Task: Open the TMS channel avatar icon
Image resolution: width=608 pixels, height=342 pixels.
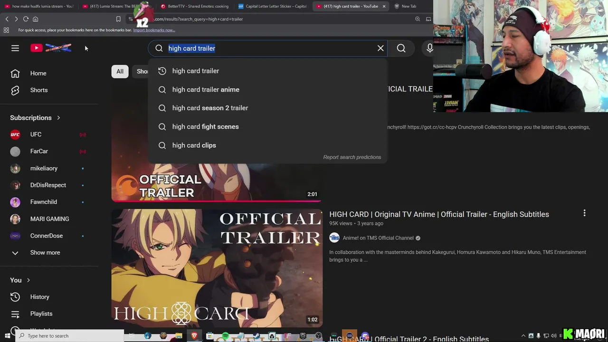Action: 334,237
